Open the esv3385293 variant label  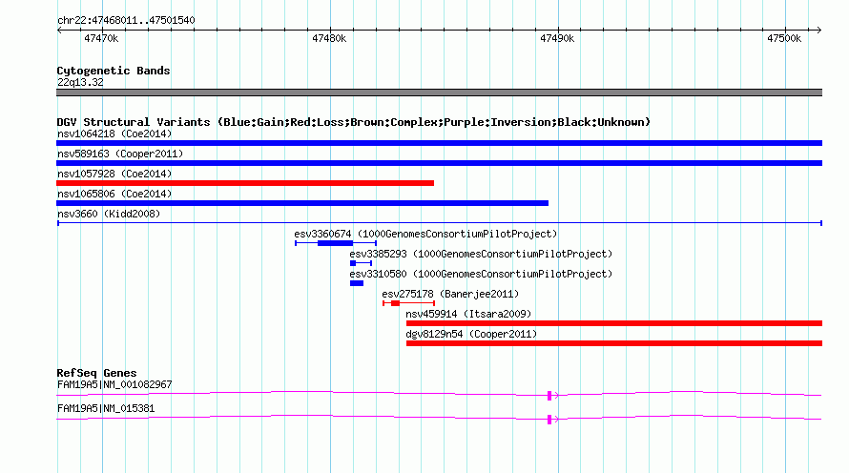point(481,254)
